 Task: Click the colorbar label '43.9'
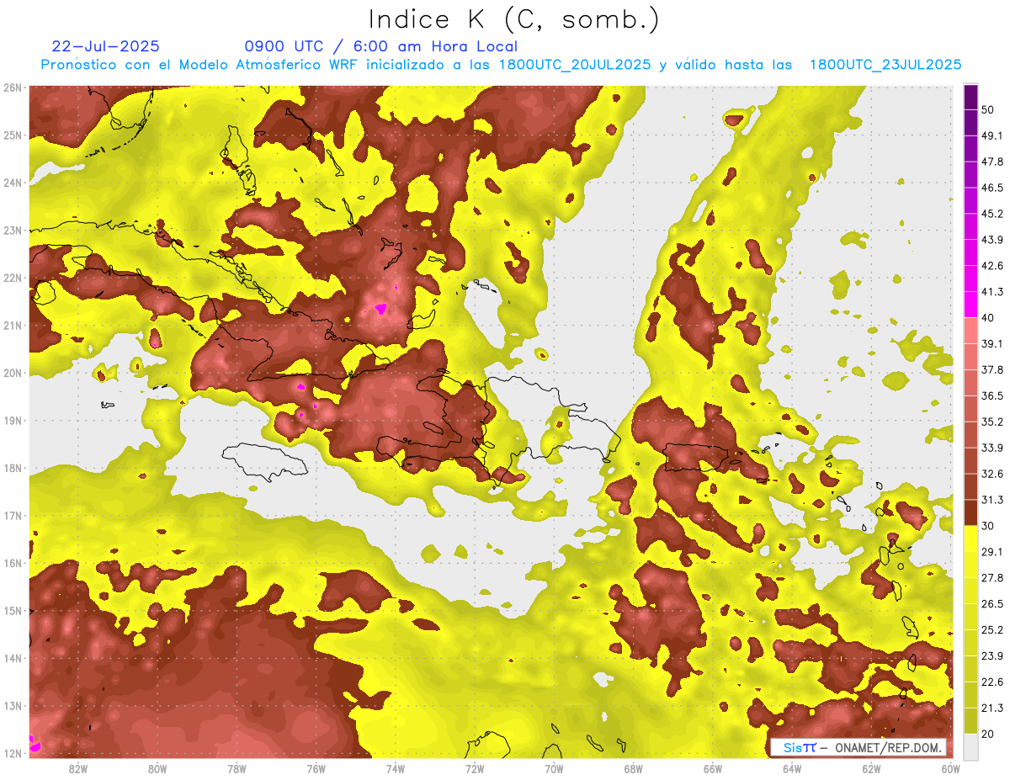pyautogui.click(x=991, y=239)
